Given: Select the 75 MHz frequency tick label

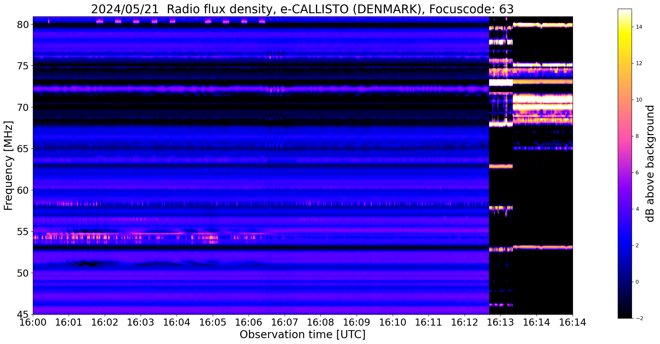Looking at the screenshot, I should 23,66.
